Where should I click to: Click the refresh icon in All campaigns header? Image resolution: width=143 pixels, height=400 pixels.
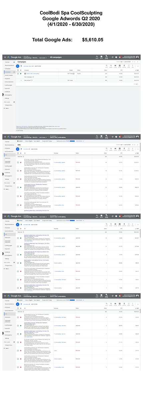click(x=113, y=57)
